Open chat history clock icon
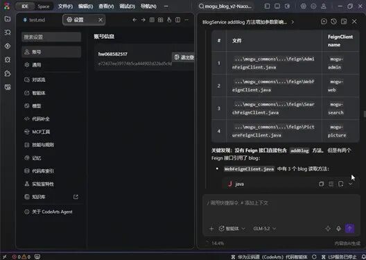366x260 pixels. [x=333, y=21]
